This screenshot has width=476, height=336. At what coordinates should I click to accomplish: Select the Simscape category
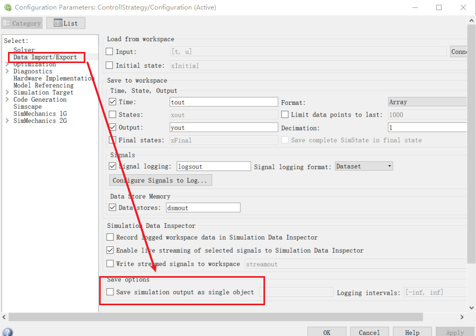pos(27,106)
